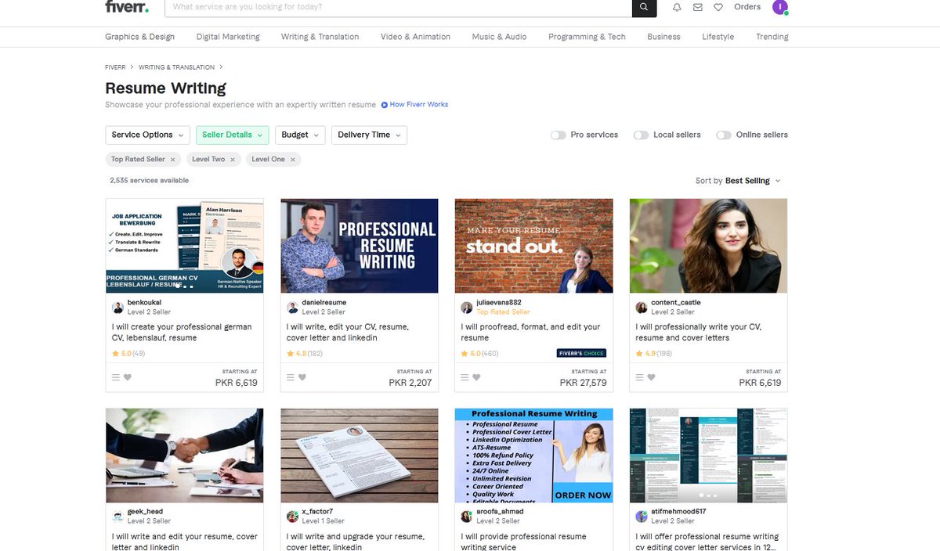Click content_castle seller avatar
940x551 pixels.
[x=642, y=307]
